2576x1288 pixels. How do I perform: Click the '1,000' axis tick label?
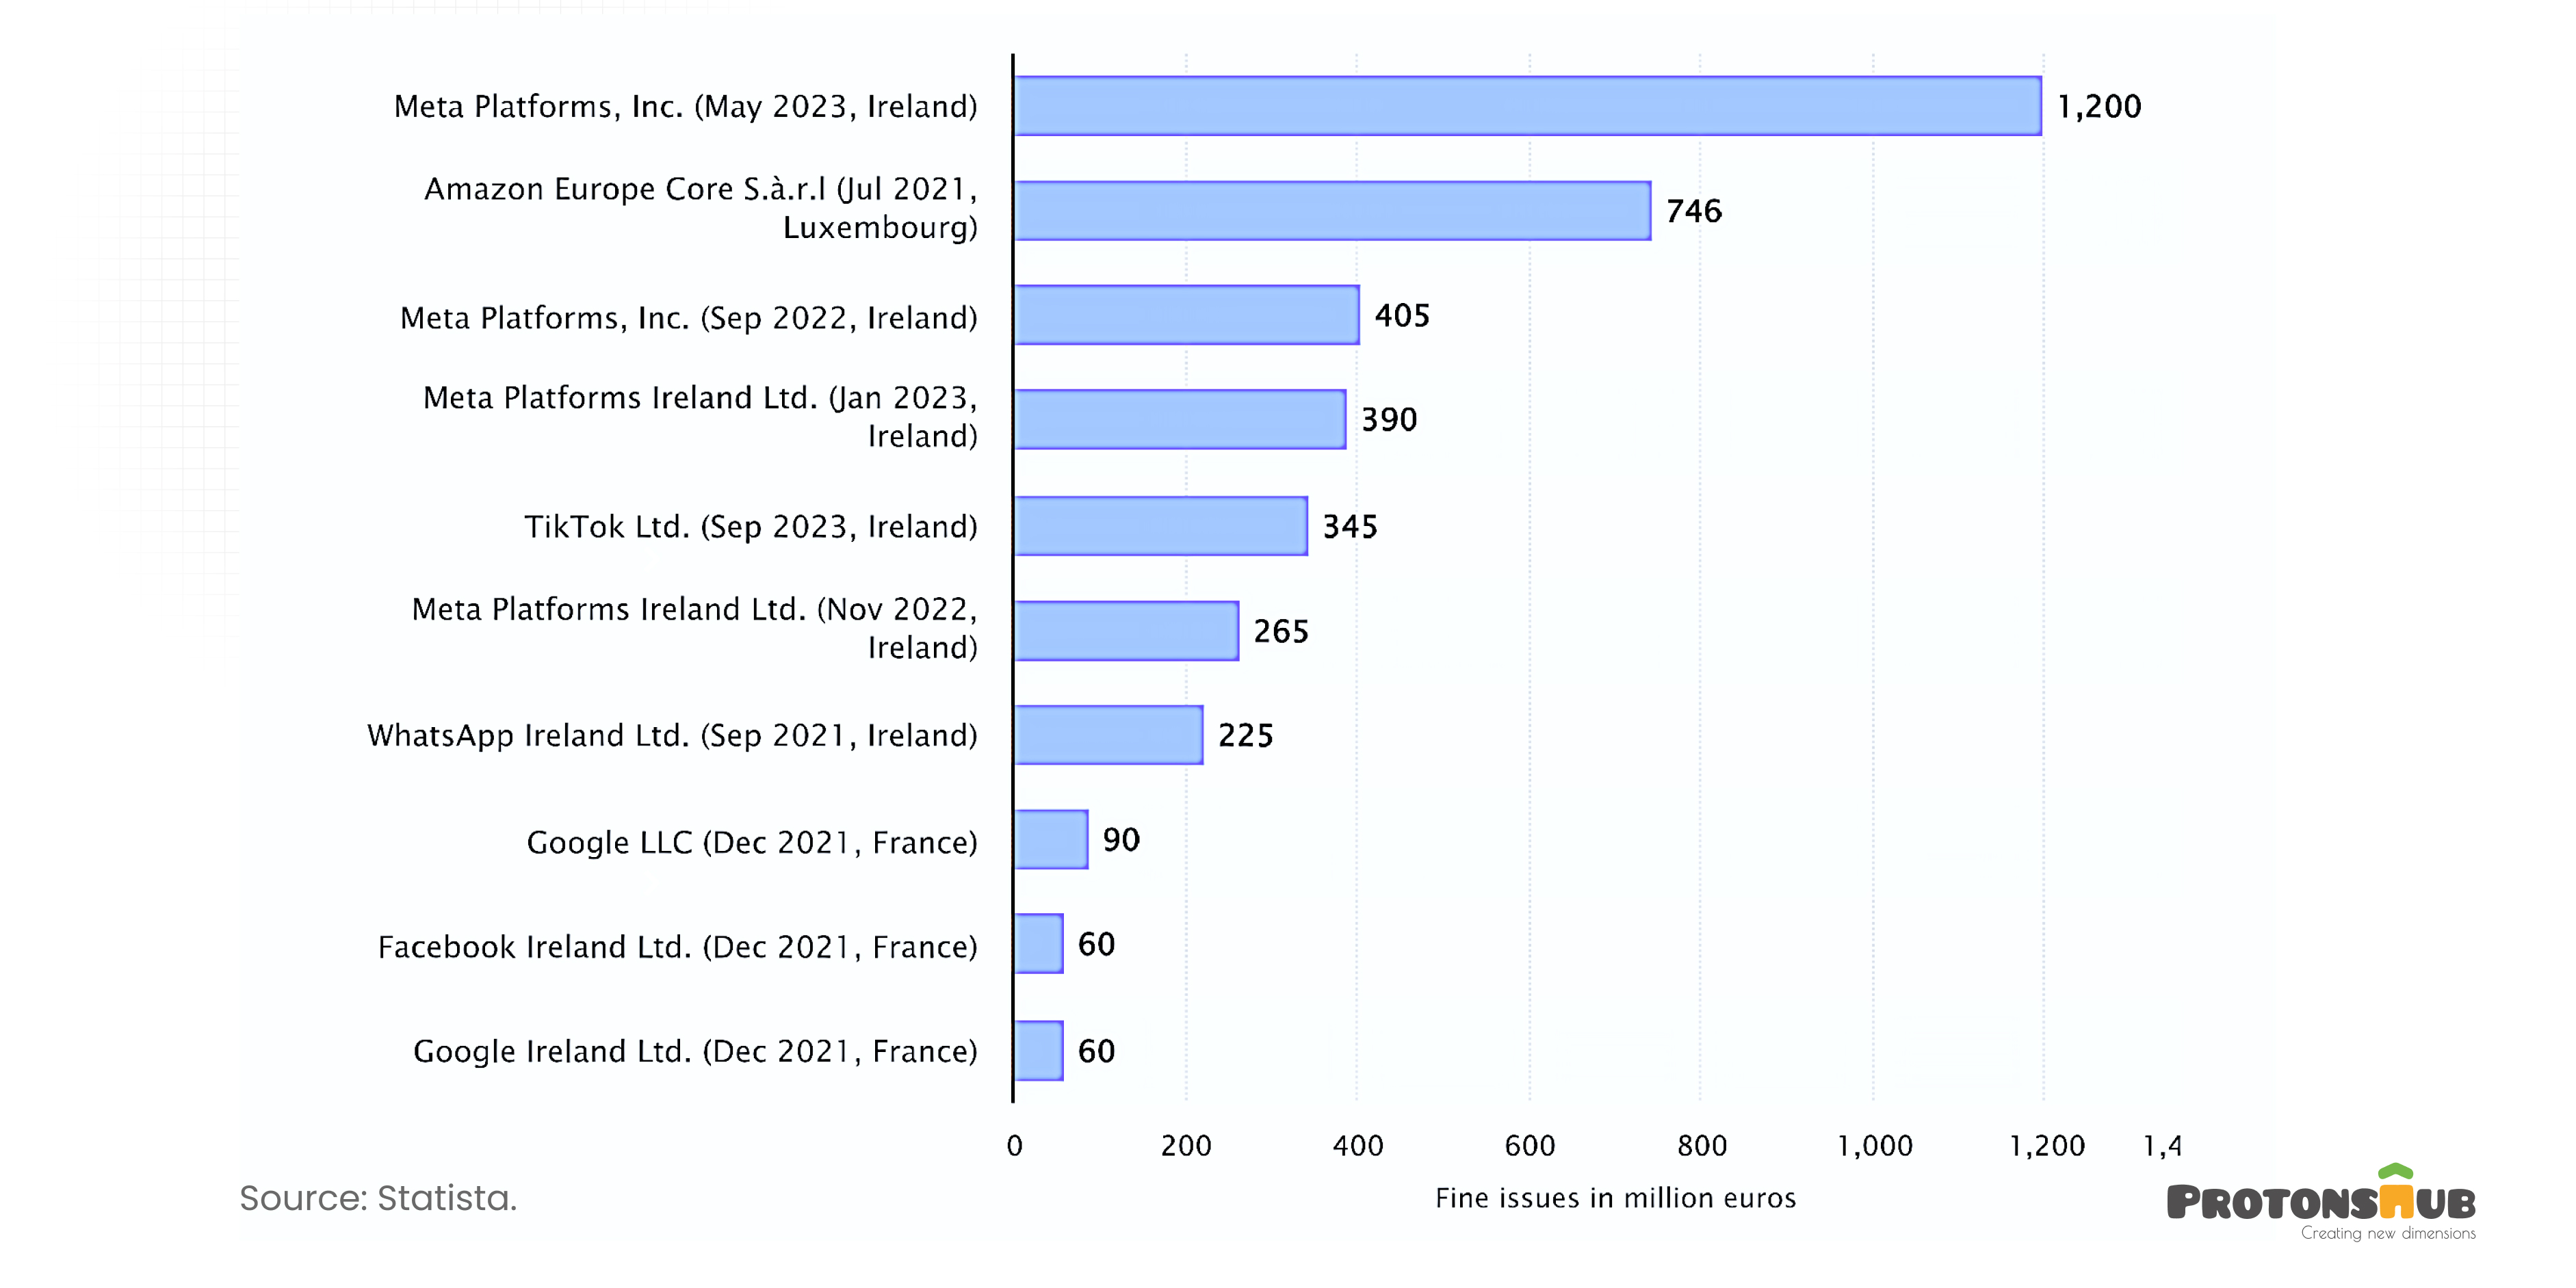1875,1146
